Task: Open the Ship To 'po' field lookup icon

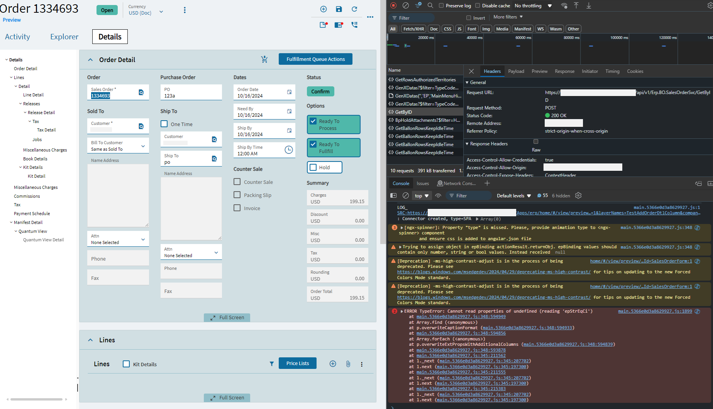Action: pos(214,158)
